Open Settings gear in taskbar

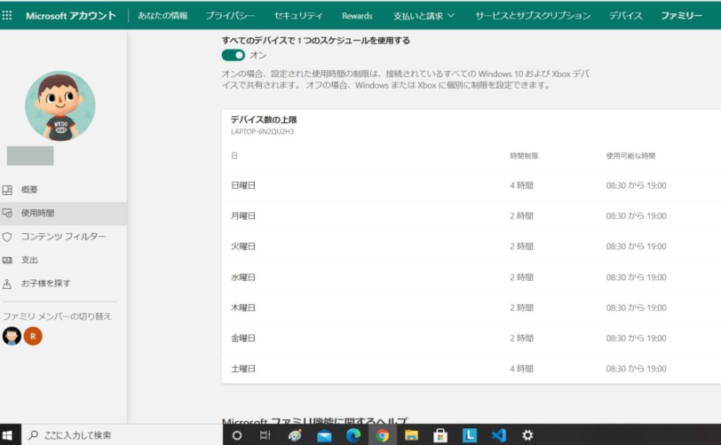527,435
